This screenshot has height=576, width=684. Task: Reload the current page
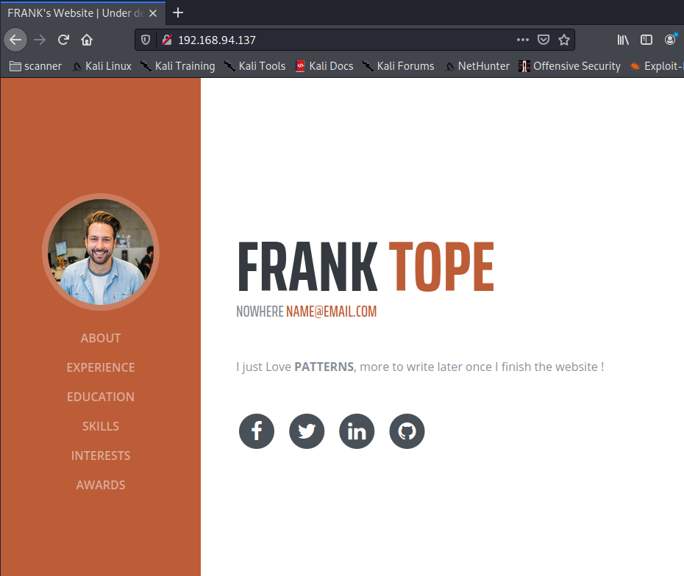coord(63,40)
